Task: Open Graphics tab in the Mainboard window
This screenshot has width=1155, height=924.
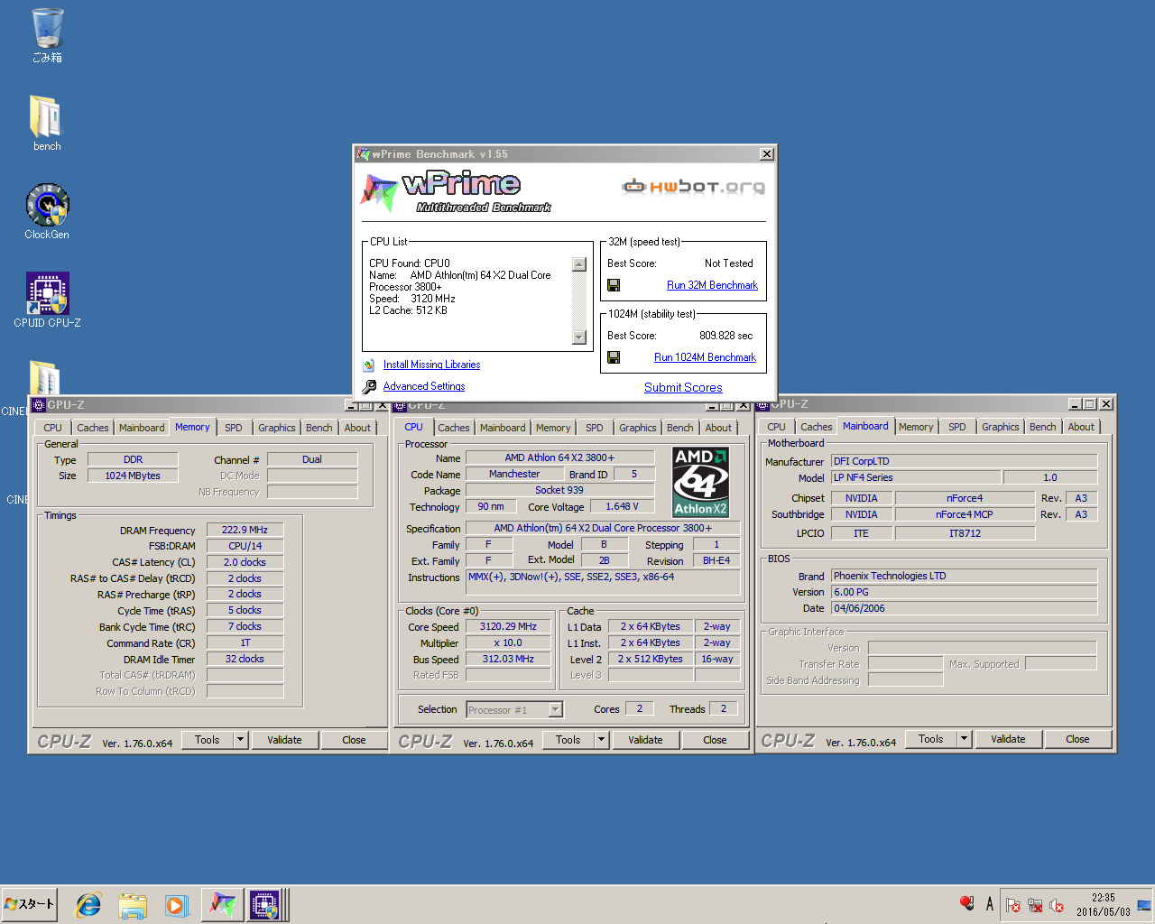Action: pyautogui.click(x=1000, y=427)
